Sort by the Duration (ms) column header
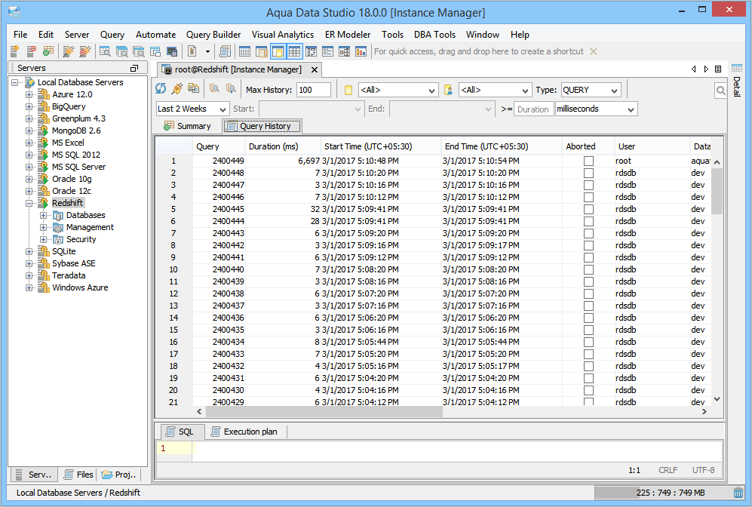 283,146
